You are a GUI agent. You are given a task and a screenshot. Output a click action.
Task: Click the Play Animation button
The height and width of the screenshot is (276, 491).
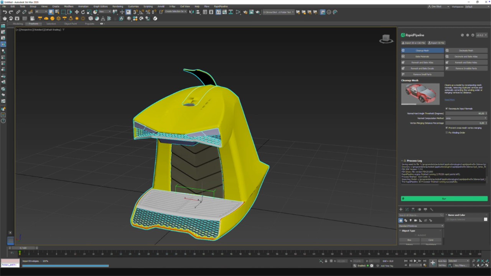point(415,261)
